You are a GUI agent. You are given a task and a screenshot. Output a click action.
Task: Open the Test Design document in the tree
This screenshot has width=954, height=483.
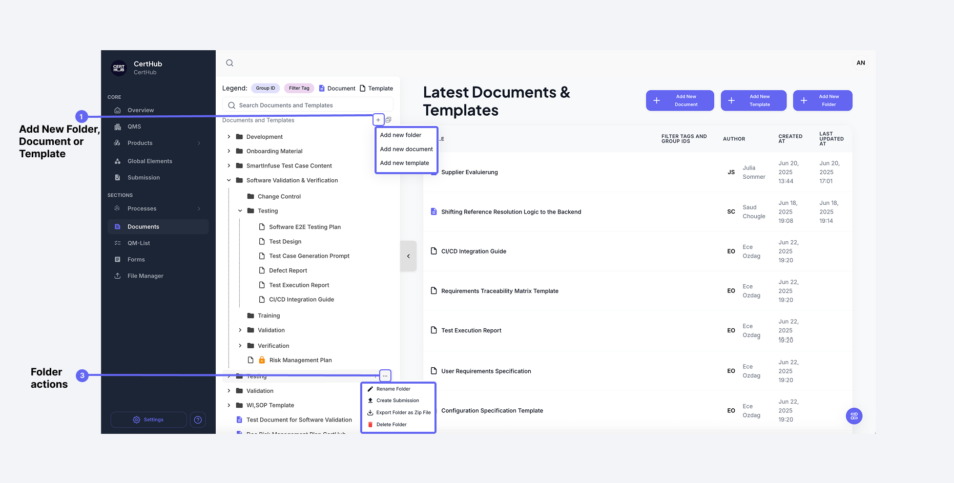click(x=285, y=241)
